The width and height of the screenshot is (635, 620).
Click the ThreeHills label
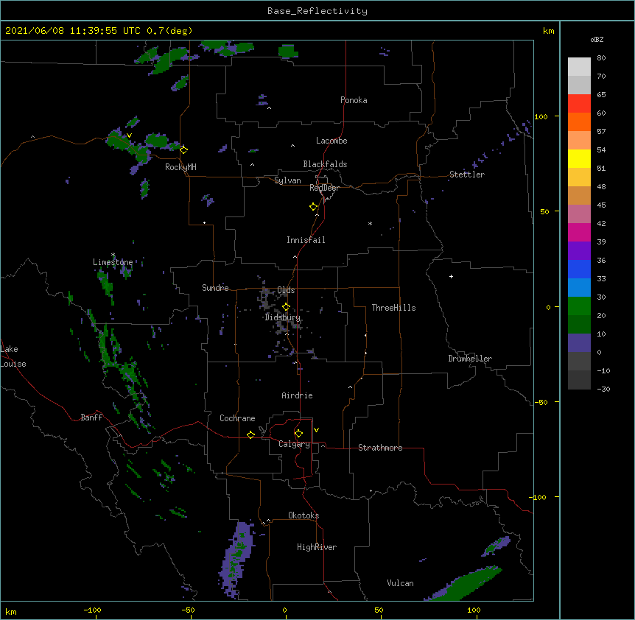coord(393,308)
